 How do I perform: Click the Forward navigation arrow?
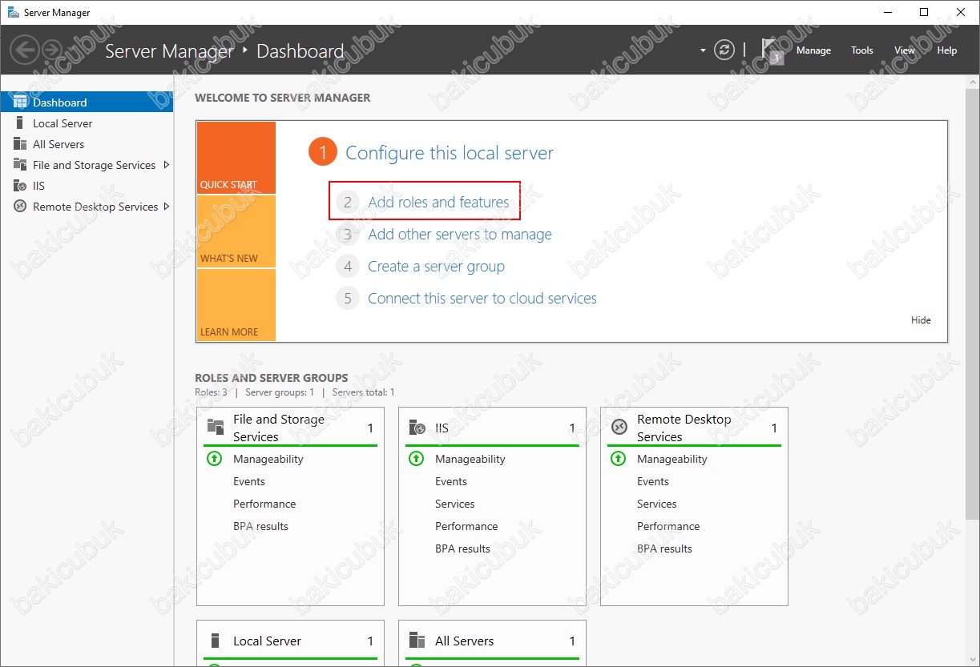(52, 50)
